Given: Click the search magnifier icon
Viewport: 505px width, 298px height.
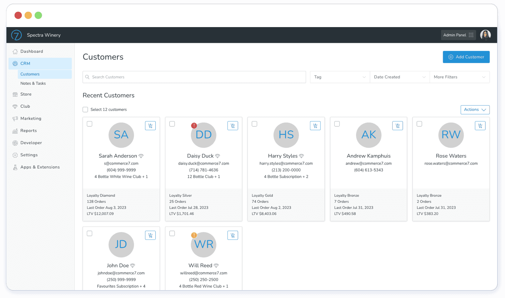Looking at the screenshot, I should coord(87,77).
